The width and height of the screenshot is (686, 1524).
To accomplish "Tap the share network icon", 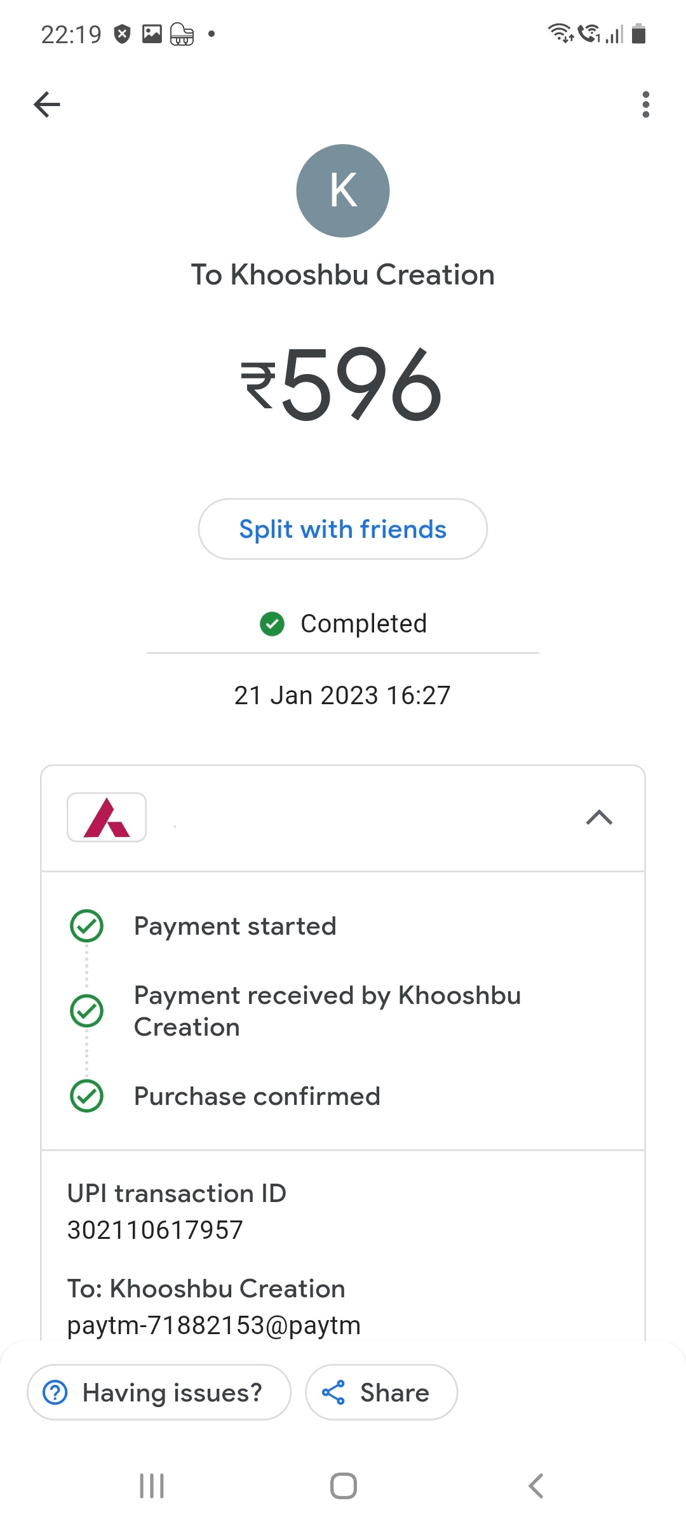I will pyautogui.click(x=333, y=1393).
